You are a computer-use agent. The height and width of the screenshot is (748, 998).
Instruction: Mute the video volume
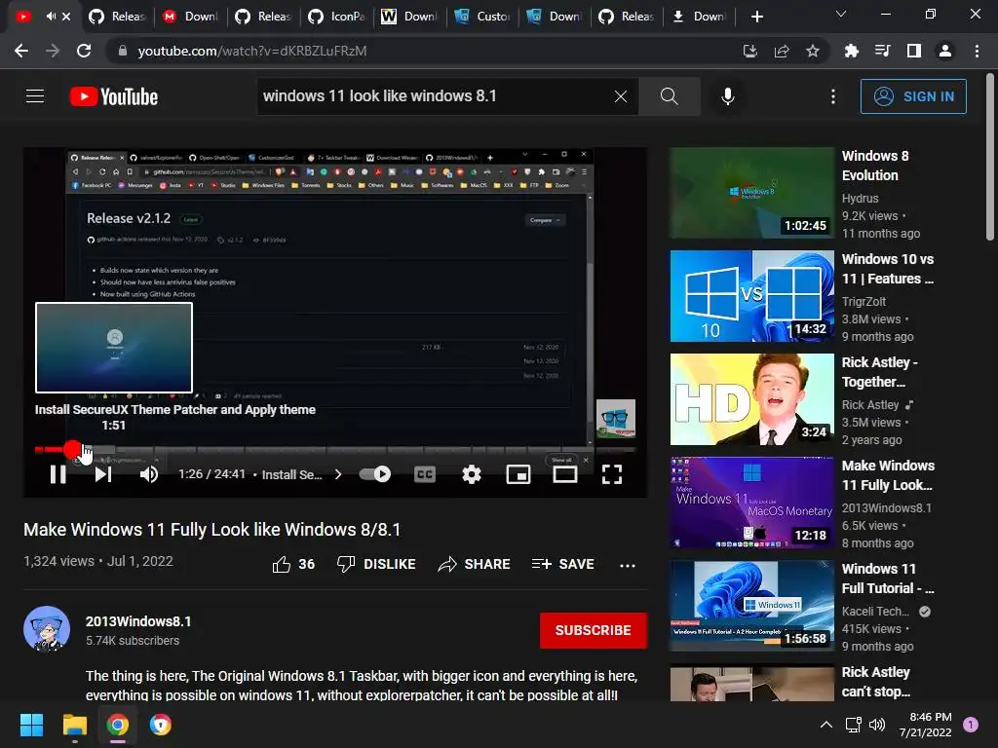148,474
